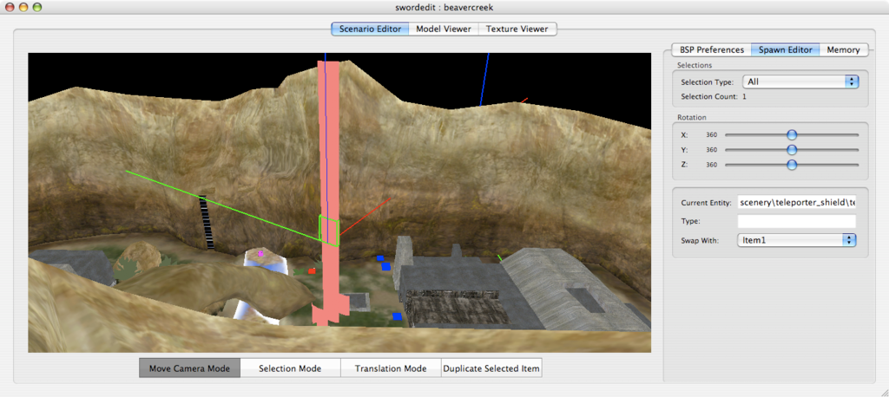Viewport: 889px width, 397px height.
Task: Open the Model Viewer tab
Action: point(444,29)
